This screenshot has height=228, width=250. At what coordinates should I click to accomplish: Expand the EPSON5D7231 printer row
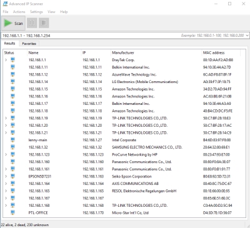(x=6, y=176)
